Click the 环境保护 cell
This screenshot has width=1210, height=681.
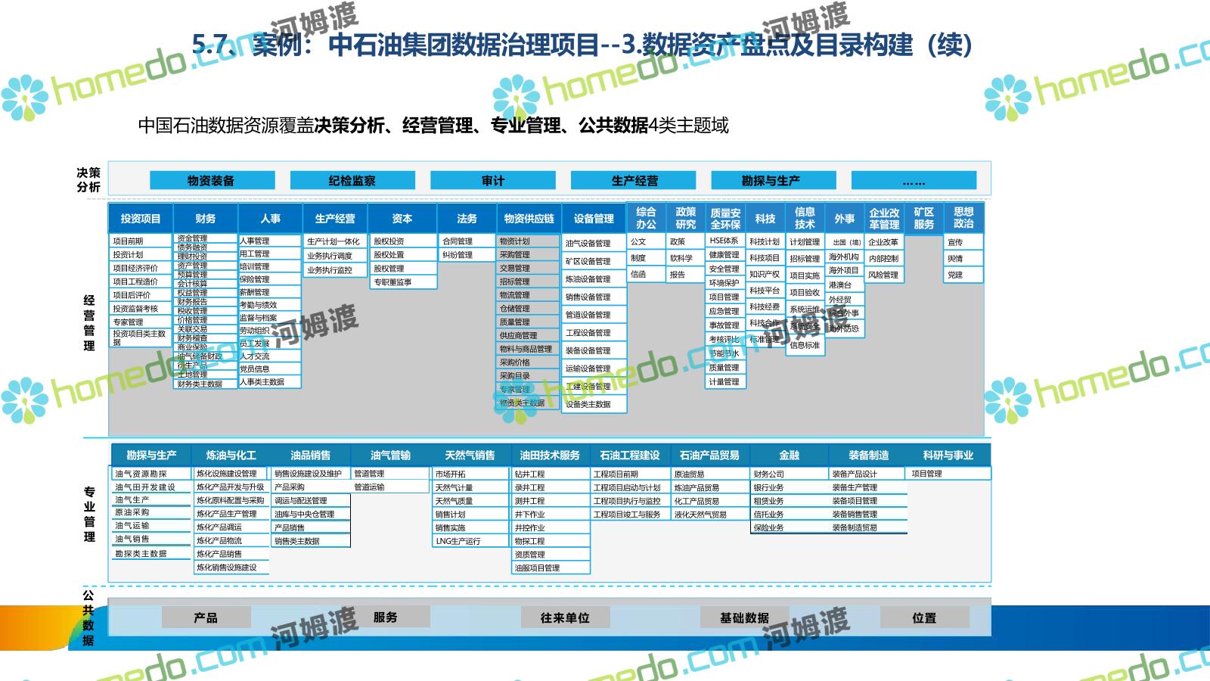[725, 283]
